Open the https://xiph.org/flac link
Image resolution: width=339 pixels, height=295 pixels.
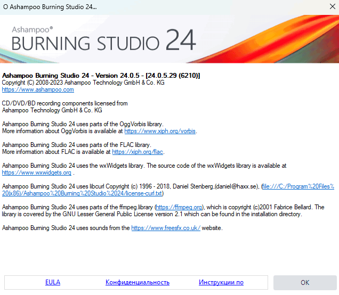(x=138, y=152)
